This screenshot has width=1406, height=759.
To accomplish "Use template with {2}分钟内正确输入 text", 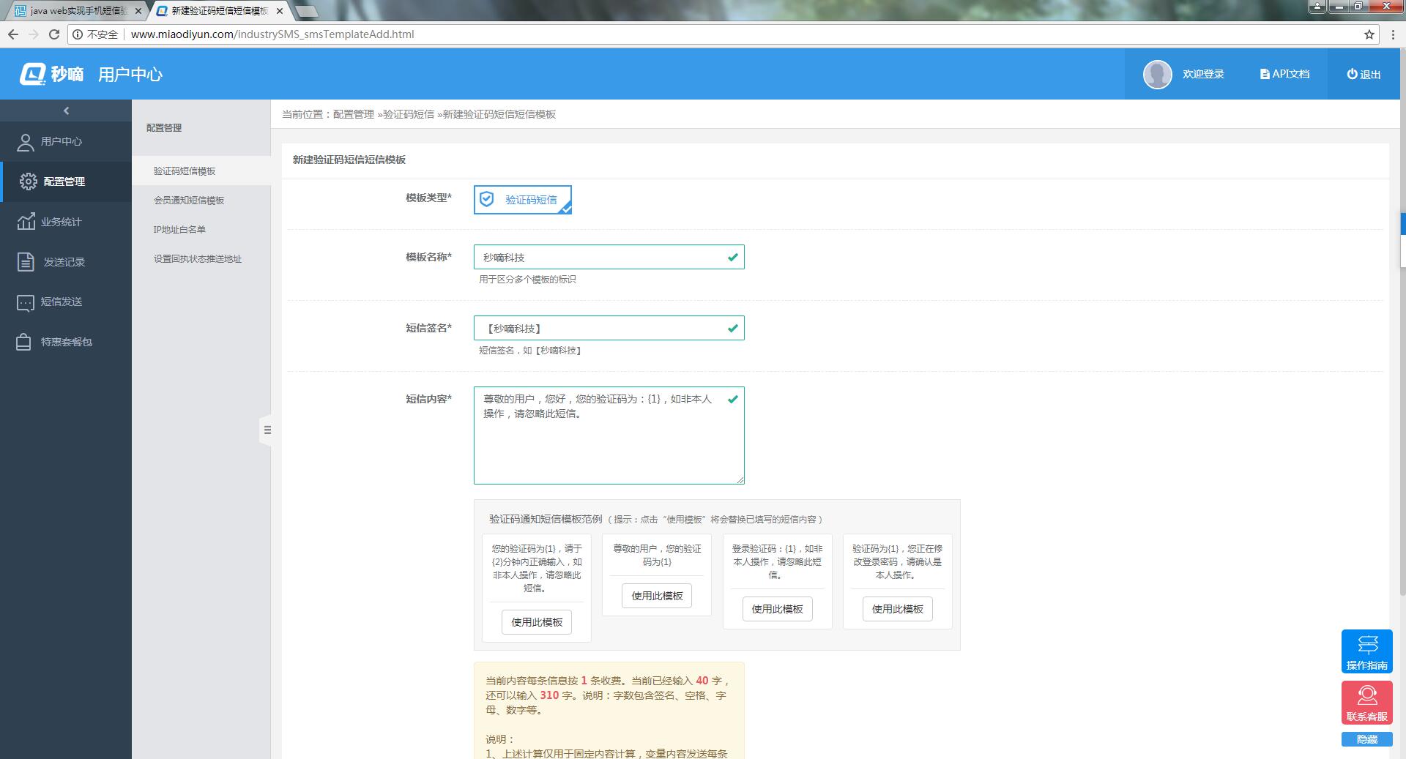I will tap(537, 622).
